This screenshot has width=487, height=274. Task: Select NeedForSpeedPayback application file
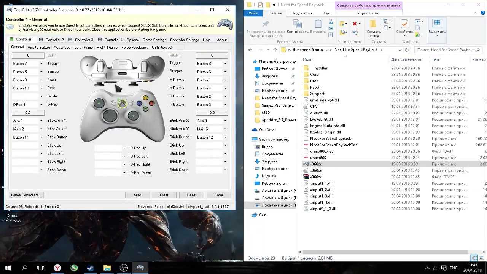coord(330,139)
